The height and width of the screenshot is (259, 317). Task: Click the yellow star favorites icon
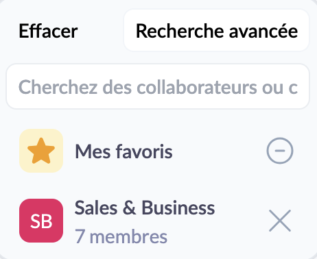click(41, 151)
